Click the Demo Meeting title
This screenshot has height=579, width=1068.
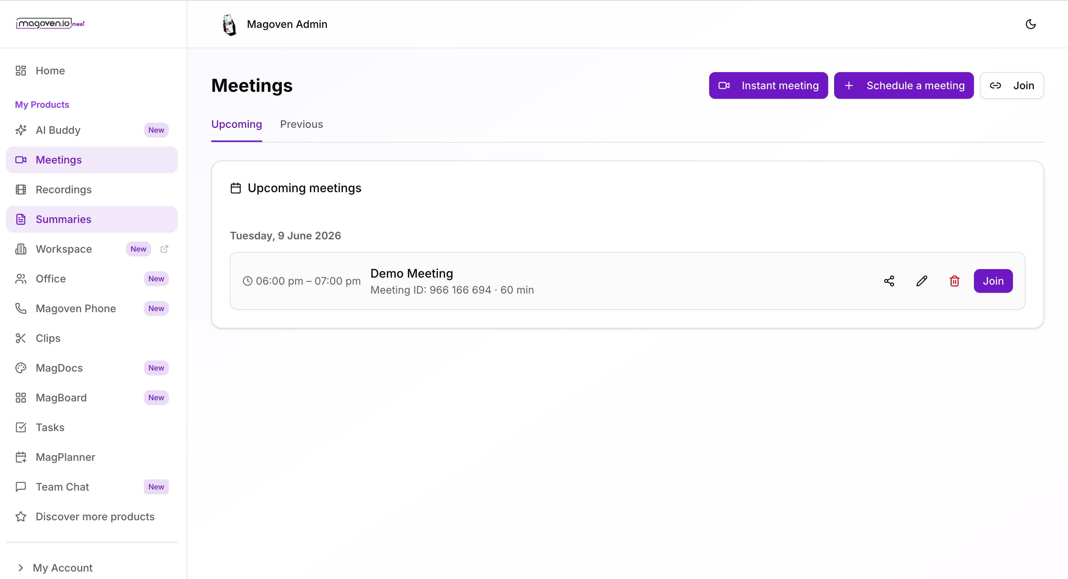[x=411, y=273]
